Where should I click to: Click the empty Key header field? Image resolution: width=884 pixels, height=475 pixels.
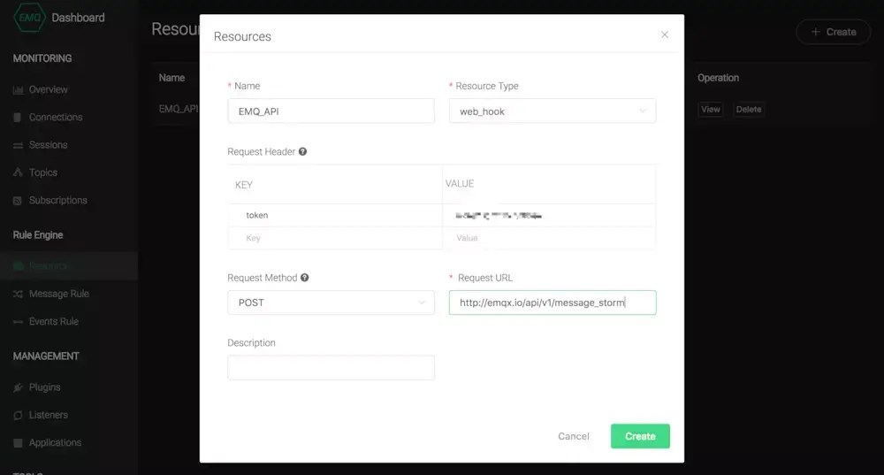[335, 238]
